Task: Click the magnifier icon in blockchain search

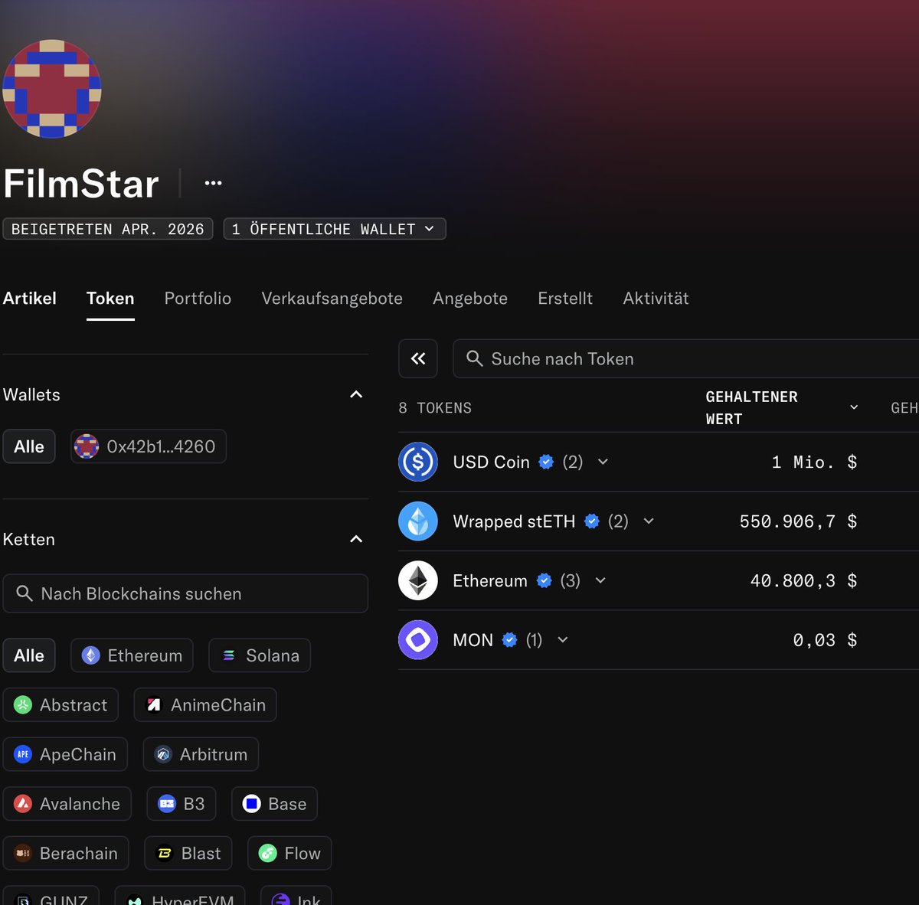Action: coord(25,593)
